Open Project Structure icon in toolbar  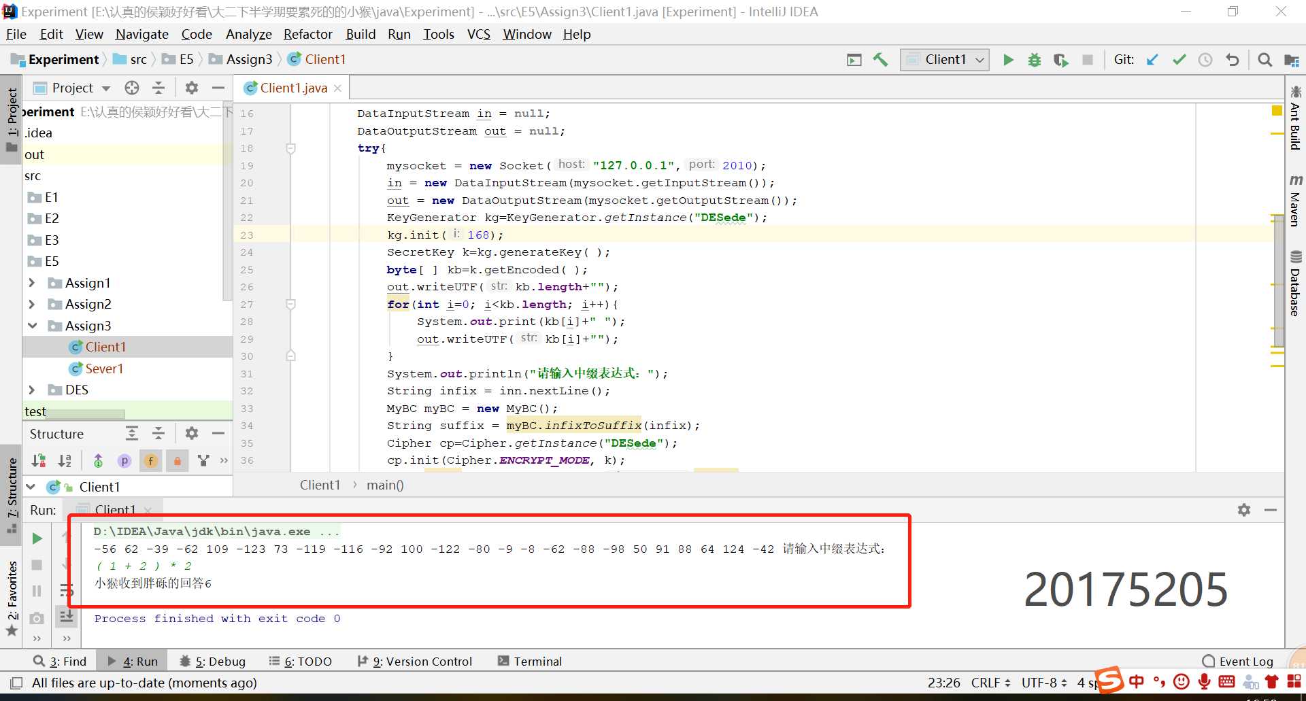point(1291,60)
